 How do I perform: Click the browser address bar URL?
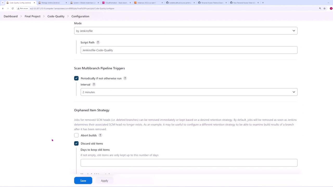72,8
